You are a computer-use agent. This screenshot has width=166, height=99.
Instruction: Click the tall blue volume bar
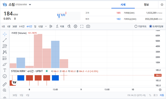tap(55, 54)
